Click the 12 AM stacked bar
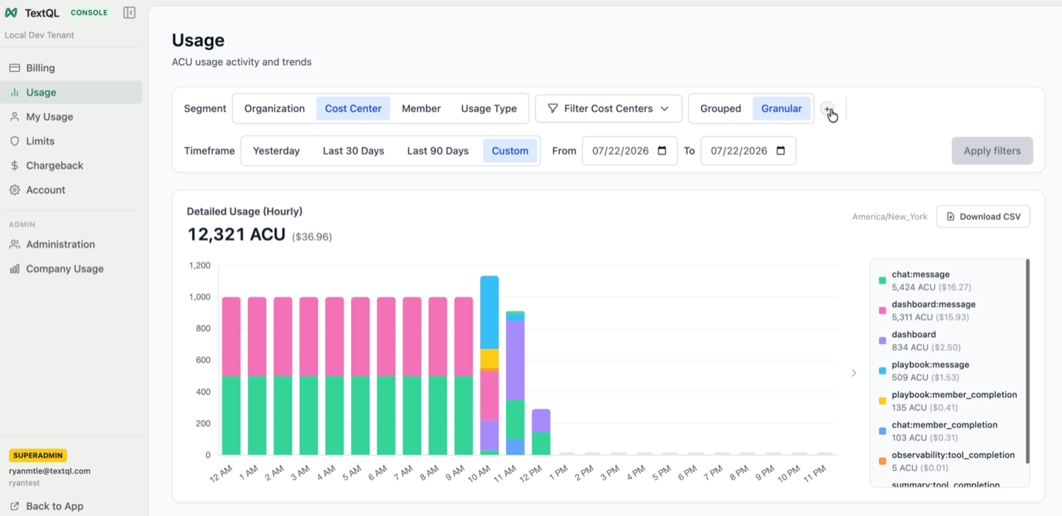Screen dimensions: 1062x516 (231, 376)
